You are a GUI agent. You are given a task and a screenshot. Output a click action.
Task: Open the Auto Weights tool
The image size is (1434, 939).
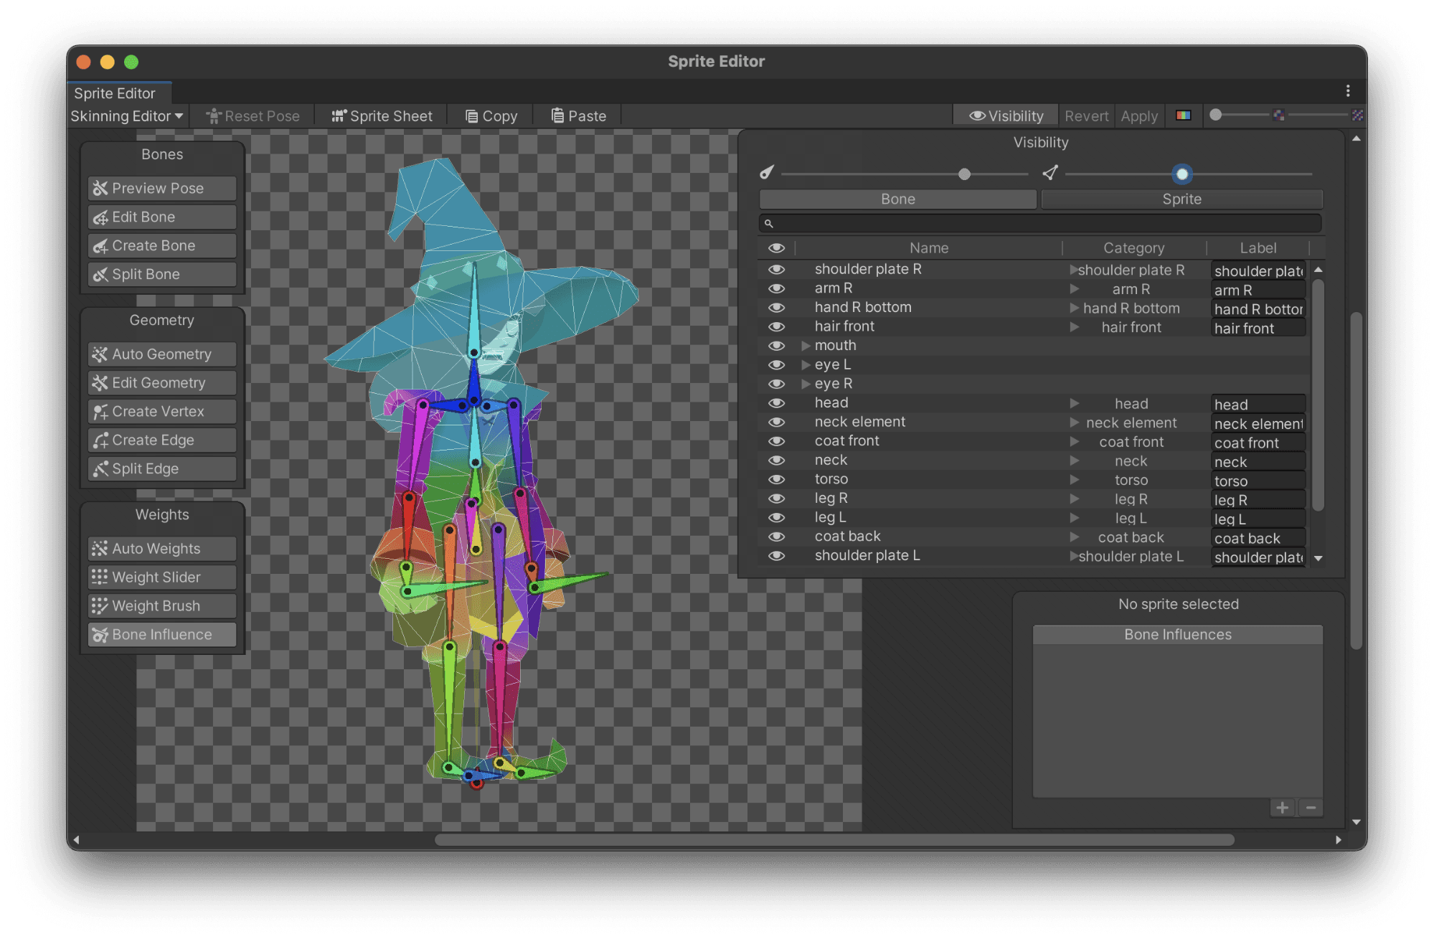[162, 548]
